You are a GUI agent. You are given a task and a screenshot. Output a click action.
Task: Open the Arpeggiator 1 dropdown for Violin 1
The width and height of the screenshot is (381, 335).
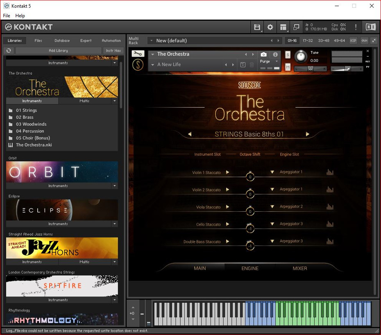pos(272,172)
